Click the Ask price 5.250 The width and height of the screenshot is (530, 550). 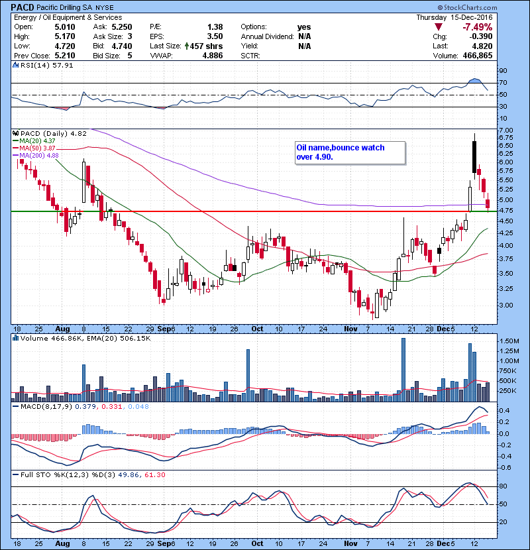click(122, 27)
